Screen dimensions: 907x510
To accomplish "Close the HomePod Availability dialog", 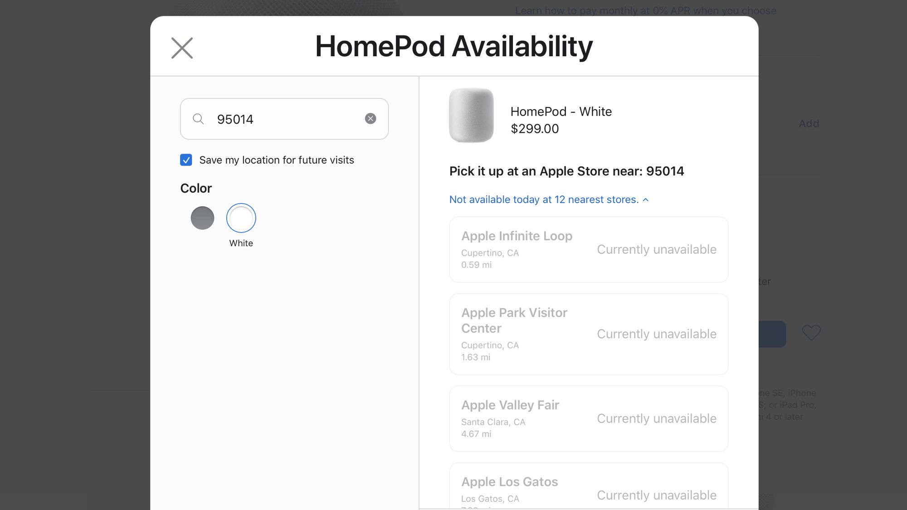I will coord(182,48).
